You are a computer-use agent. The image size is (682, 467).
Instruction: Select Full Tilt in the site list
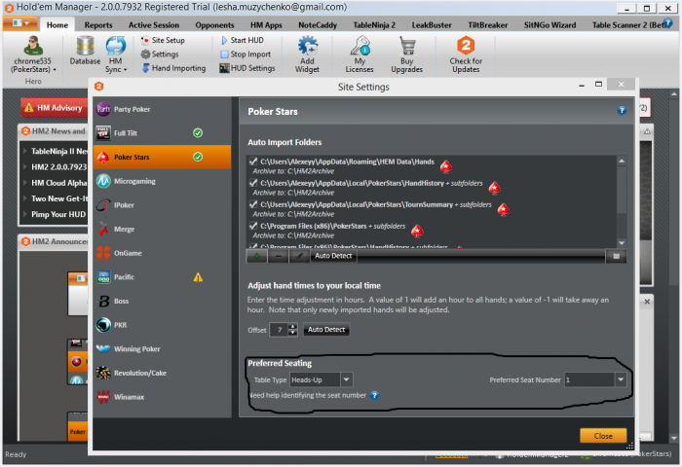click(x=162, y=133)
